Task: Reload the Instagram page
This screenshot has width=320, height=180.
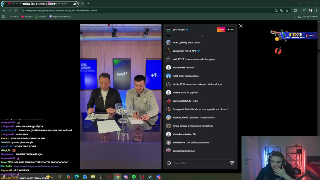Action: (15, 10)
